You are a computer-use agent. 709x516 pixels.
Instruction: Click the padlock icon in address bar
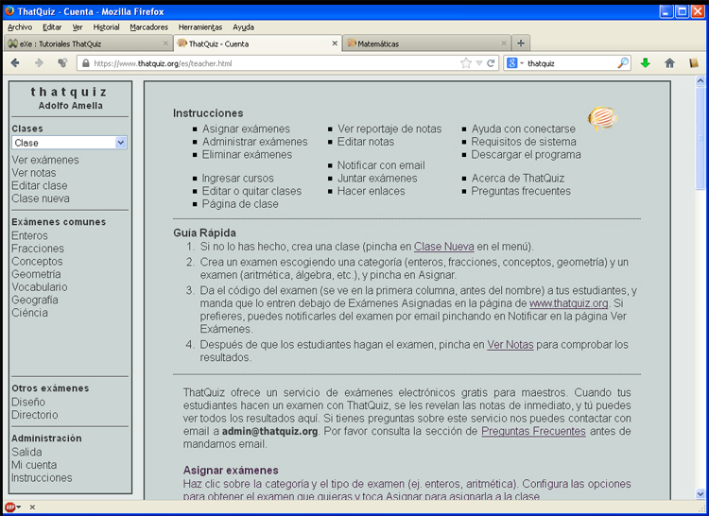85,63
